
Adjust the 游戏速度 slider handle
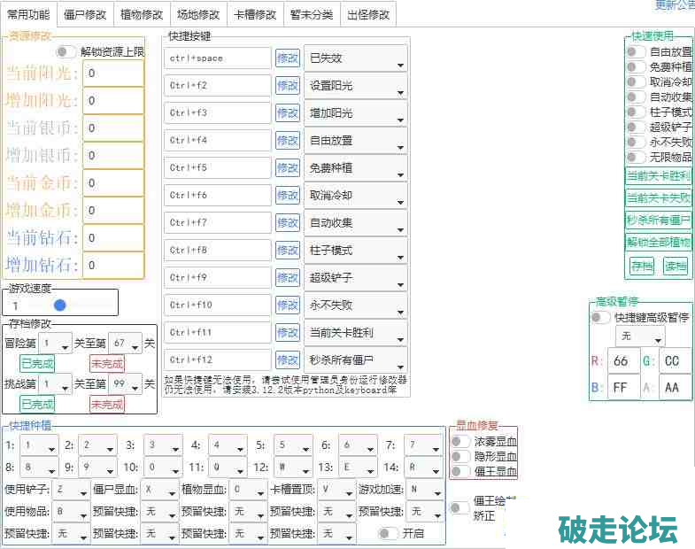click(60, 305)
